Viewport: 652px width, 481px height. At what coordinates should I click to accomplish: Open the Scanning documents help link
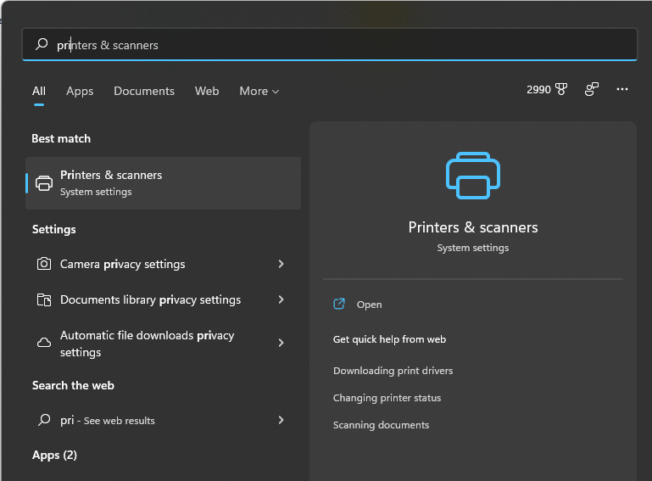pyautogui.click(x=381, y=425)
